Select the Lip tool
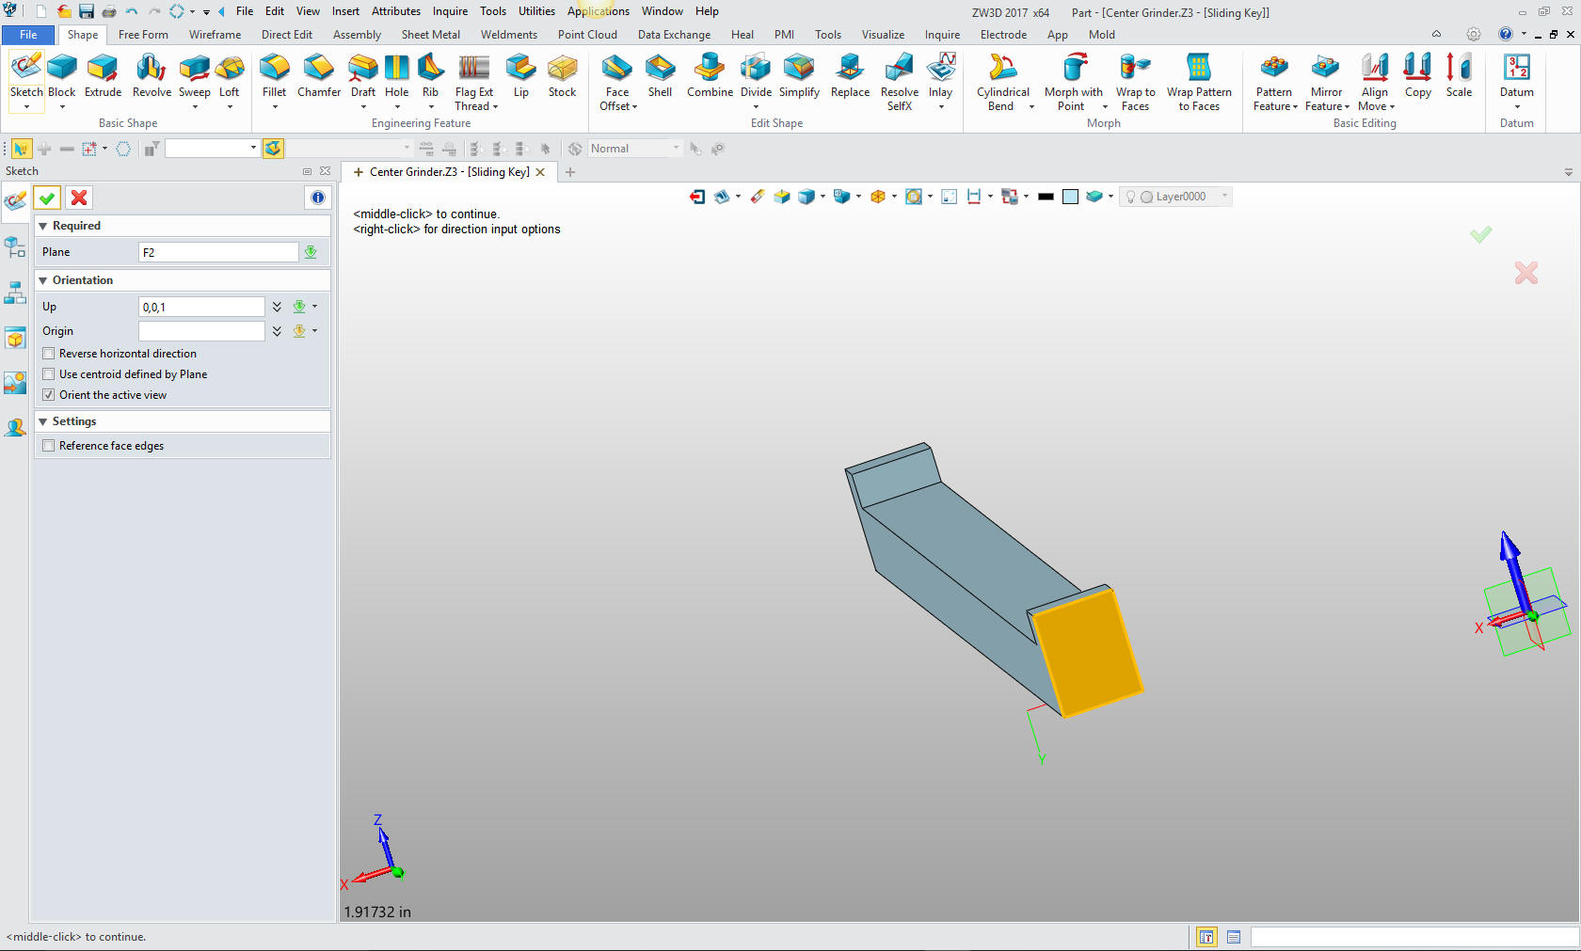1581x951 pixels. pyautogui.click(x=520, y=75)
